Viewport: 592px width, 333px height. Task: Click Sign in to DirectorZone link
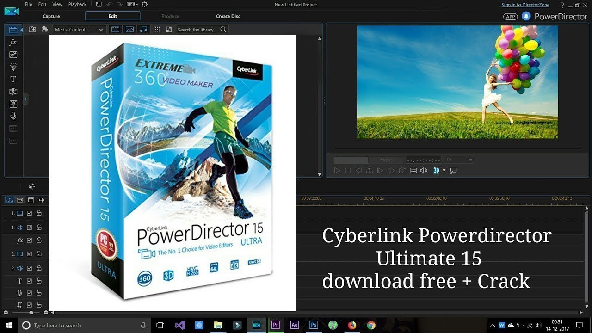click(x=526, y=5)
